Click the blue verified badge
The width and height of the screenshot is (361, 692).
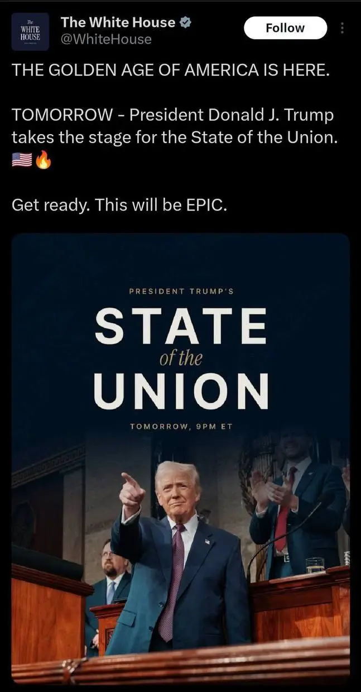(187, 22)
